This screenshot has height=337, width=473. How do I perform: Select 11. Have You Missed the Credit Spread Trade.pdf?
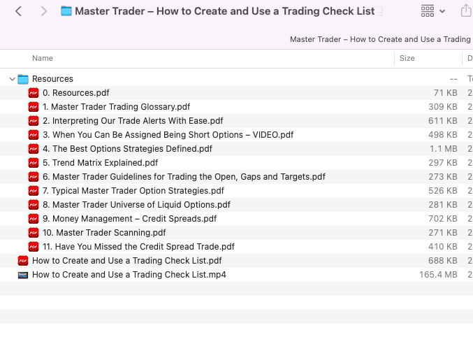[236, 247]
